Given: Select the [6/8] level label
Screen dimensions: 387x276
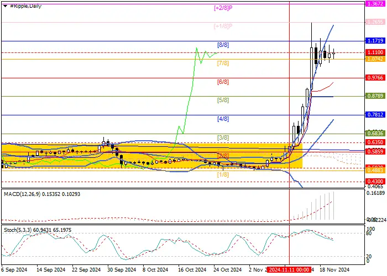Looking at the screenshot, I should (x=223, y=82).
